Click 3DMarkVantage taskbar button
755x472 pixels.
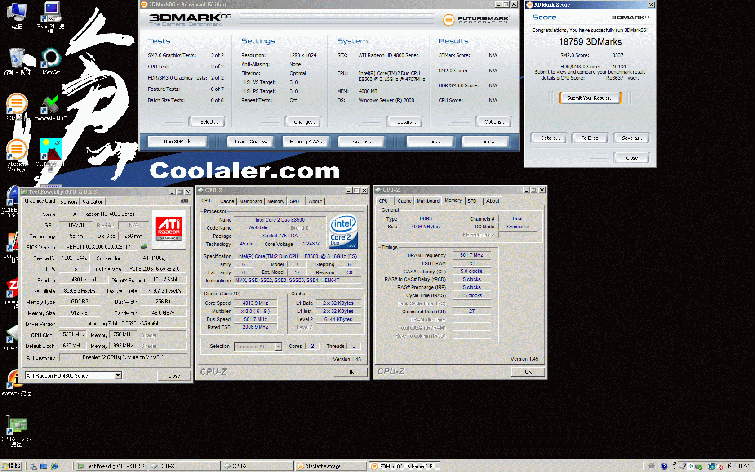[x=331, y=466]
